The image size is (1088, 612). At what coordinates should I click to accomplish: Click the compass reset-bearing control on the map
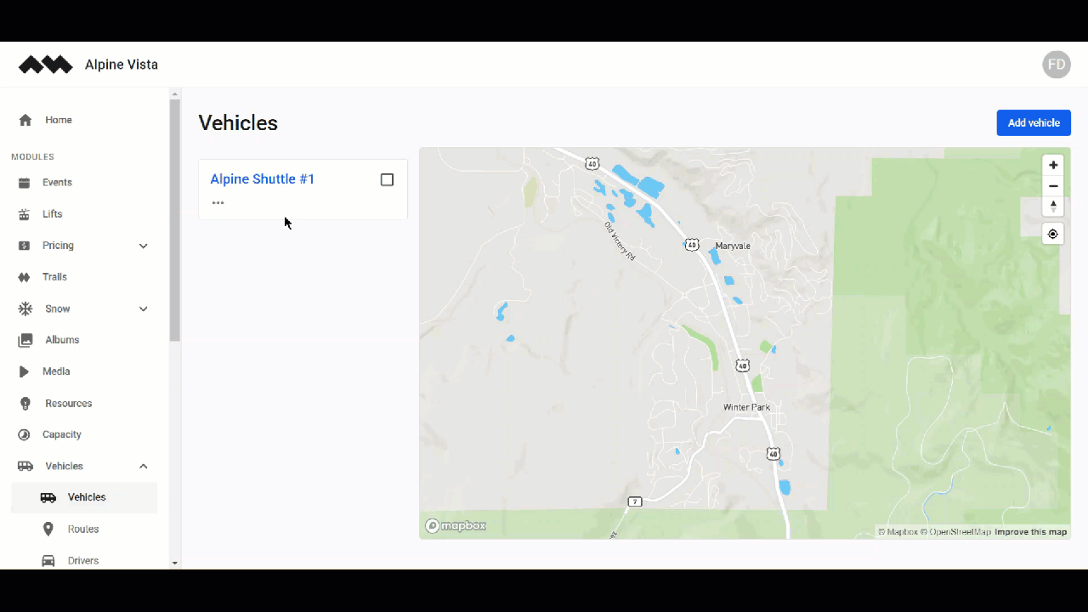(1053, 206)
